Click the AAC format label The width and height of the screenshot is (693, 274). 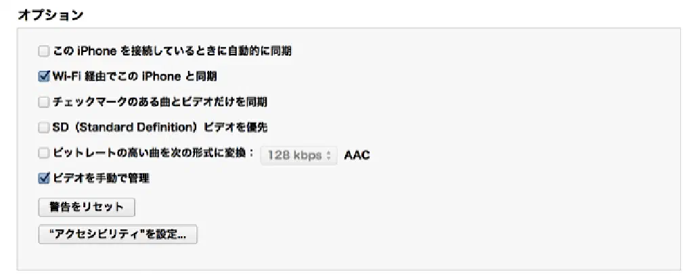357,155
